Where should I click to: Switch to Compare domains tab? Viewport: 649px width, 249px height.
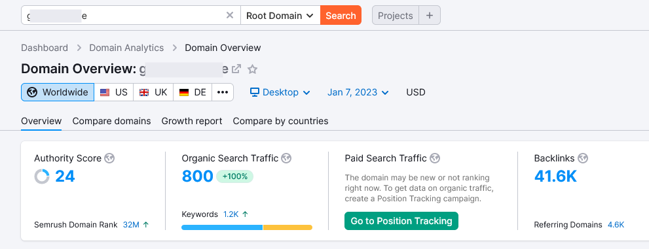pos(112,121)
